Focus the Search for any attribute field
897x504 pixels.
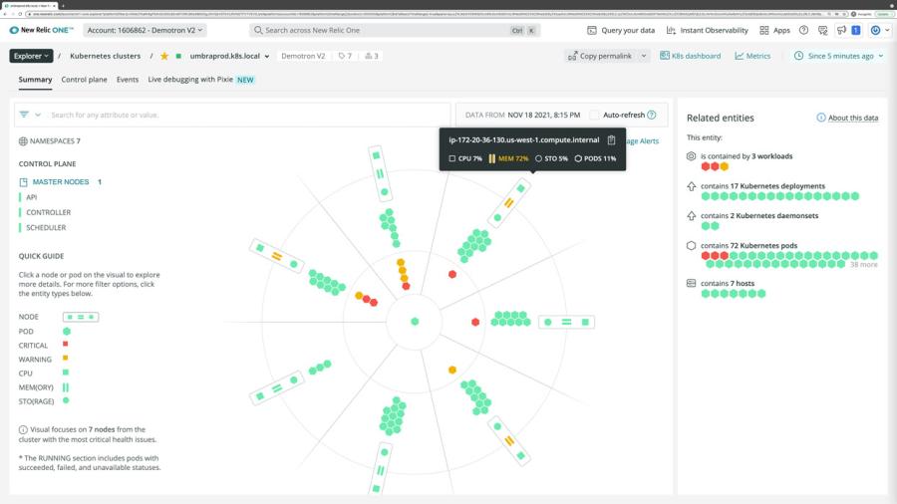click(248, 115)
